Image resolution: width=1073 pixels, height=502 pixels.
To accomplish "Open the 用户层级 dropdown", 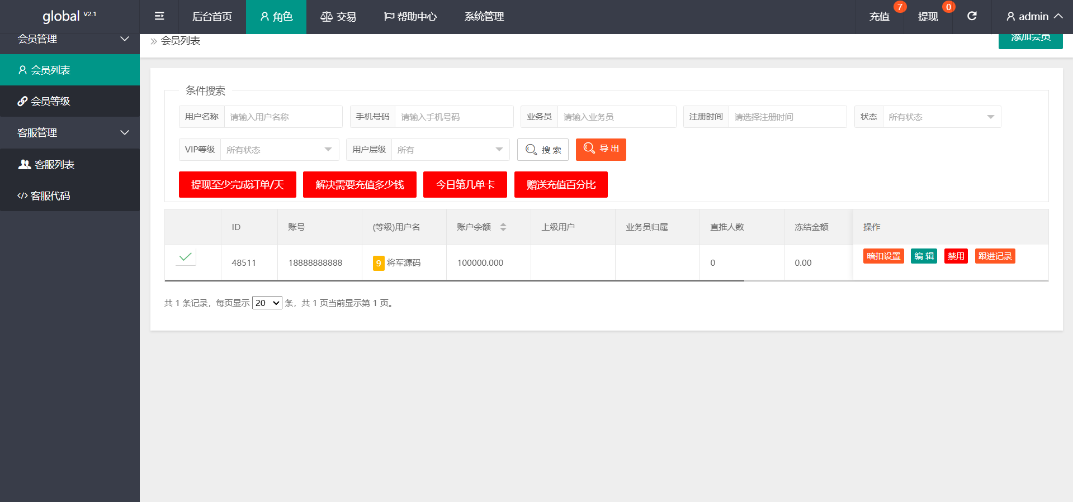I will pyautogui.click(x=450, y=150).
